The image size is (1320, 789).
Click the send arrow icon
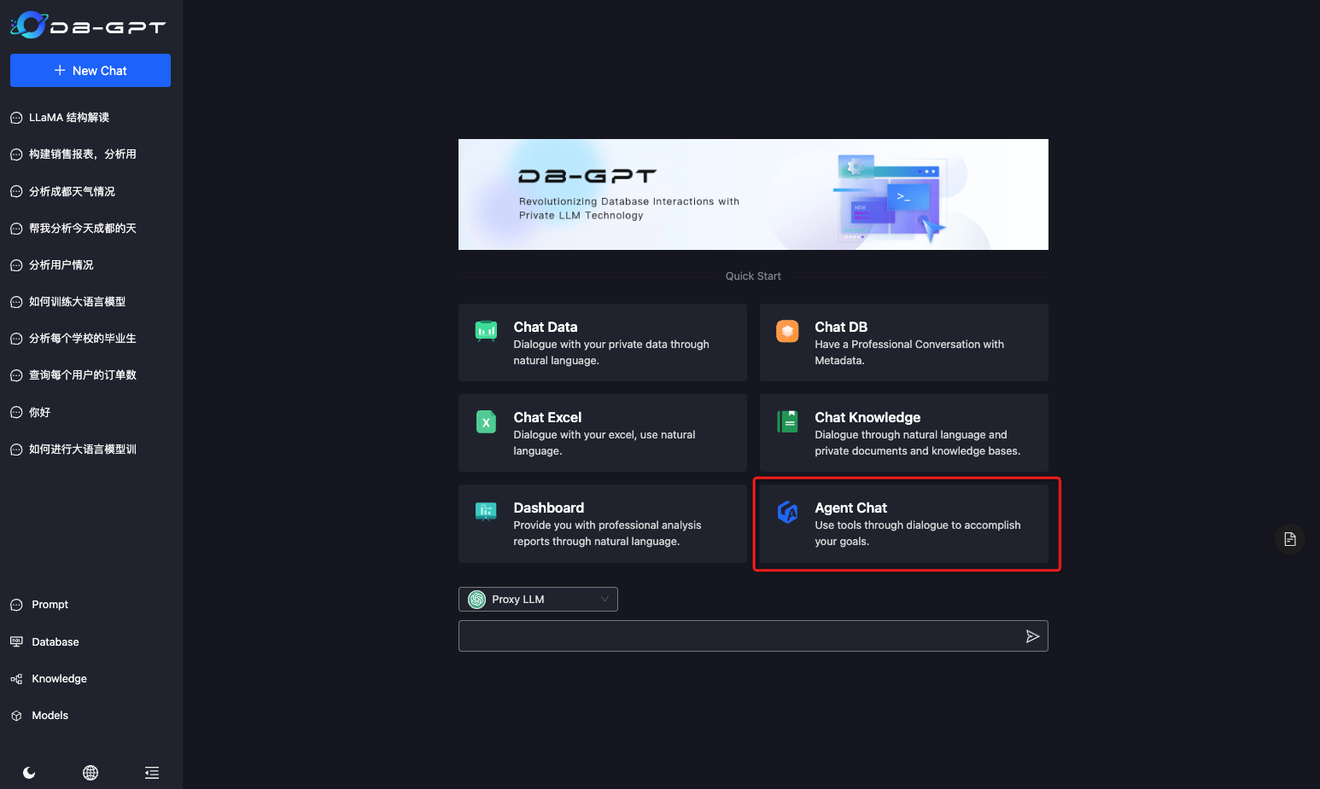1032,636
